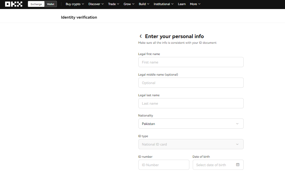The width and height of the screenshot is (285, 178).
Task: Click into the Legal last name field
Action: coord(191,103)
